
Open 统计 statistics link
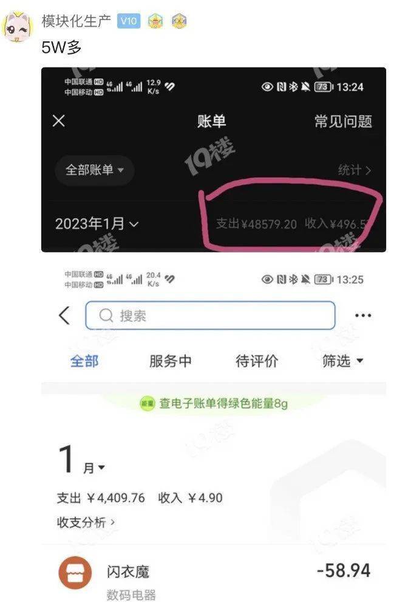355,170
